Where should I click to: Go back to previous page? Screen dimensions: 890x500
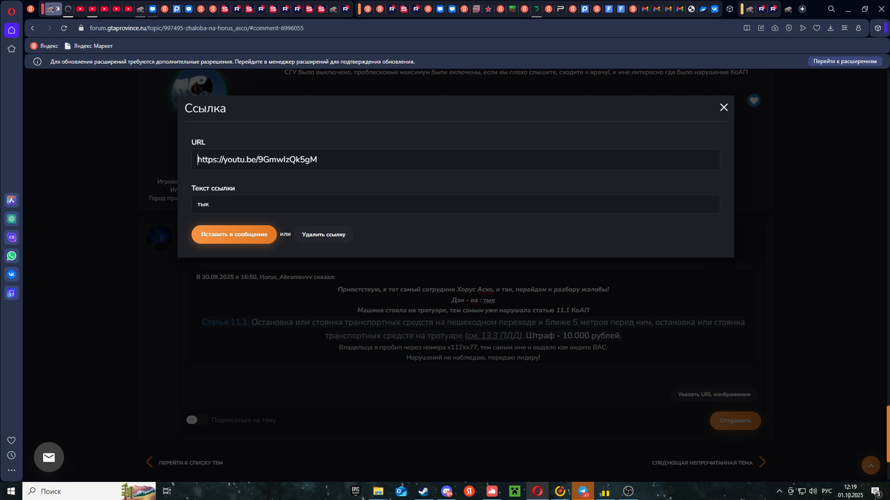pos(33,28)
